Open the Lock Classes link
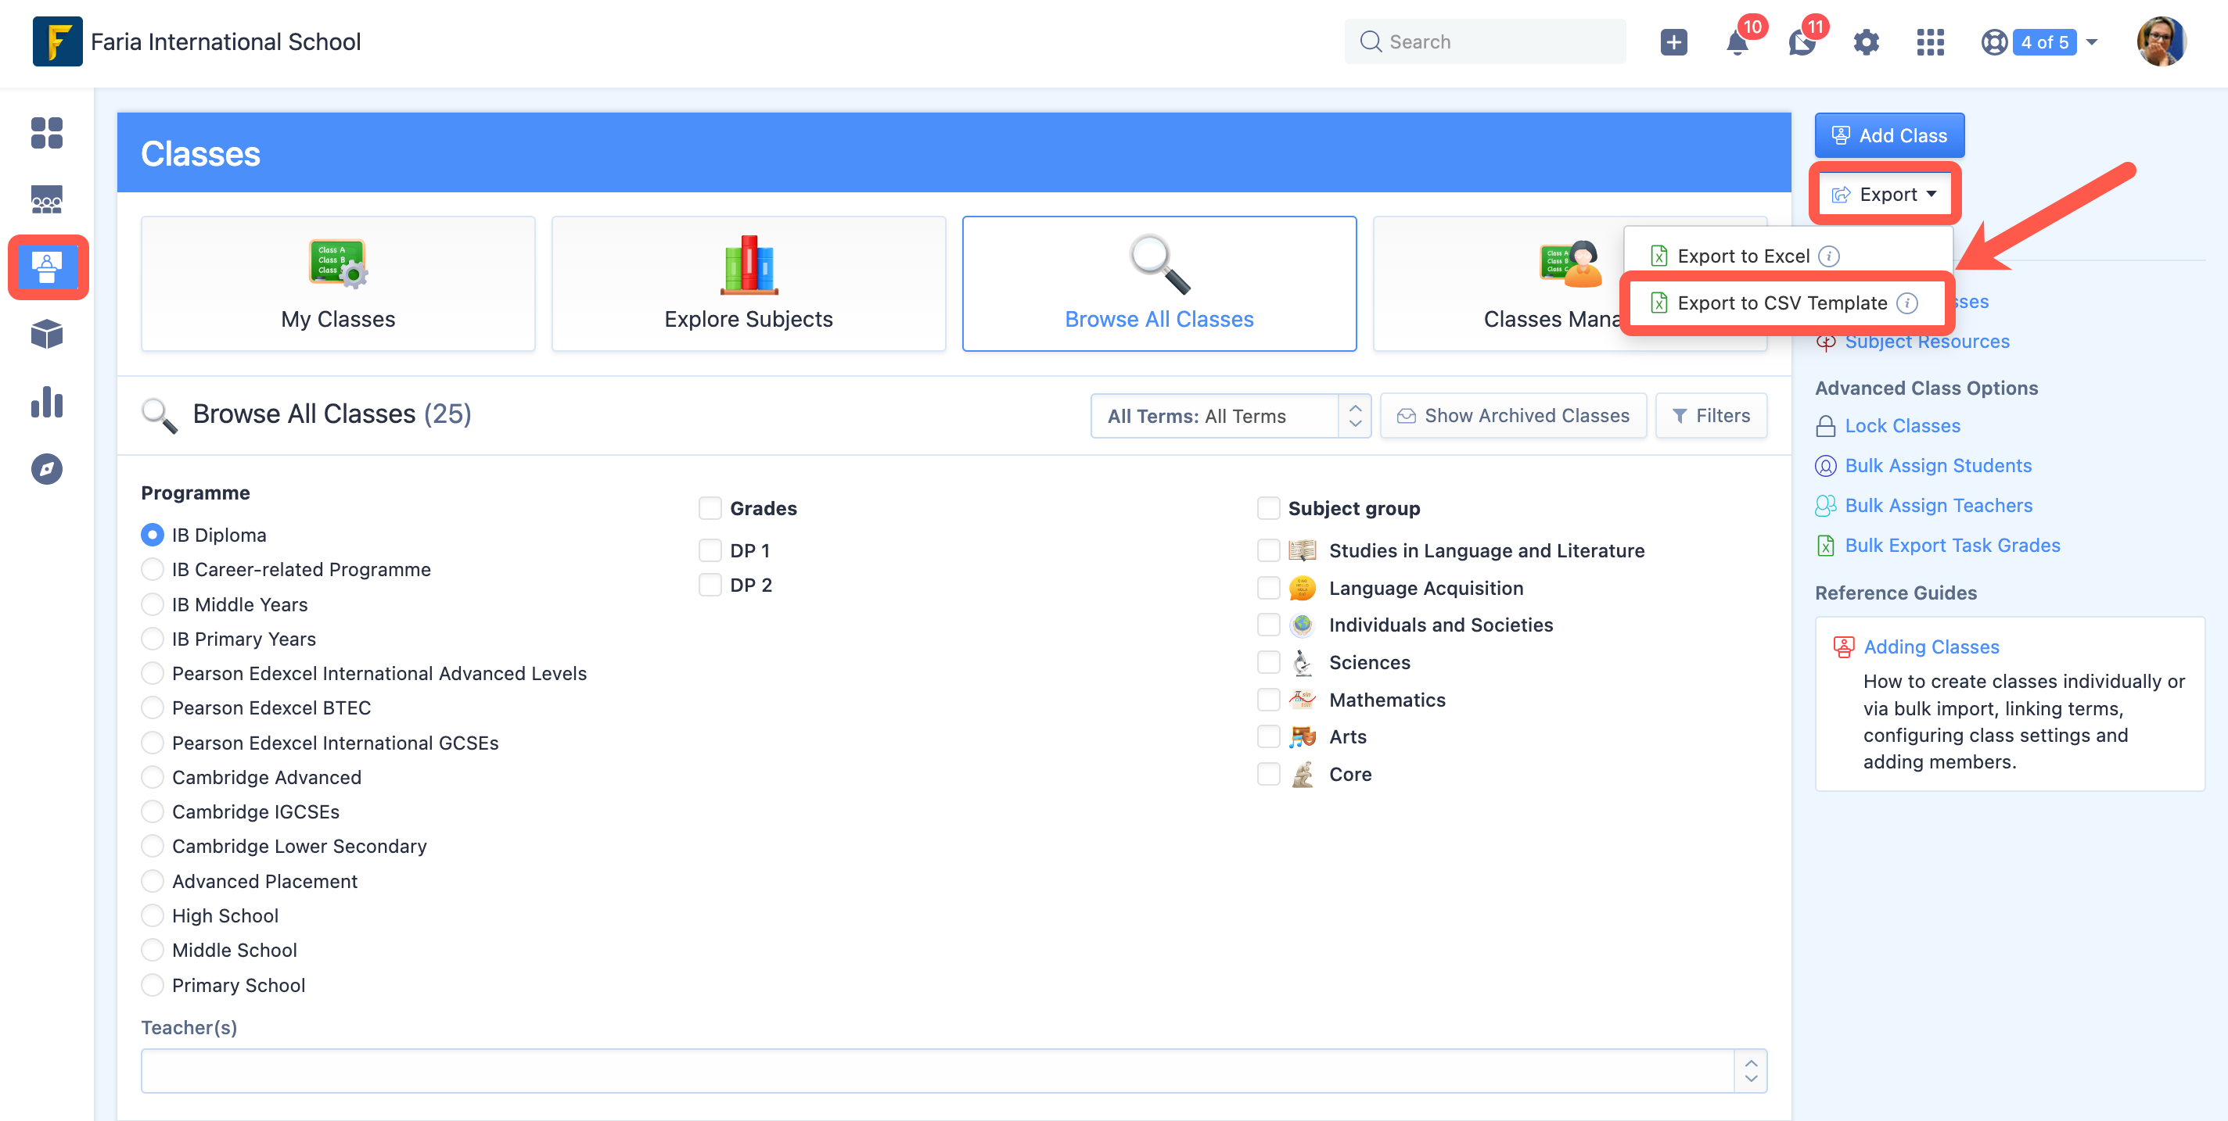Screen dimensions: 2228x1121 tap(1903, 426)
